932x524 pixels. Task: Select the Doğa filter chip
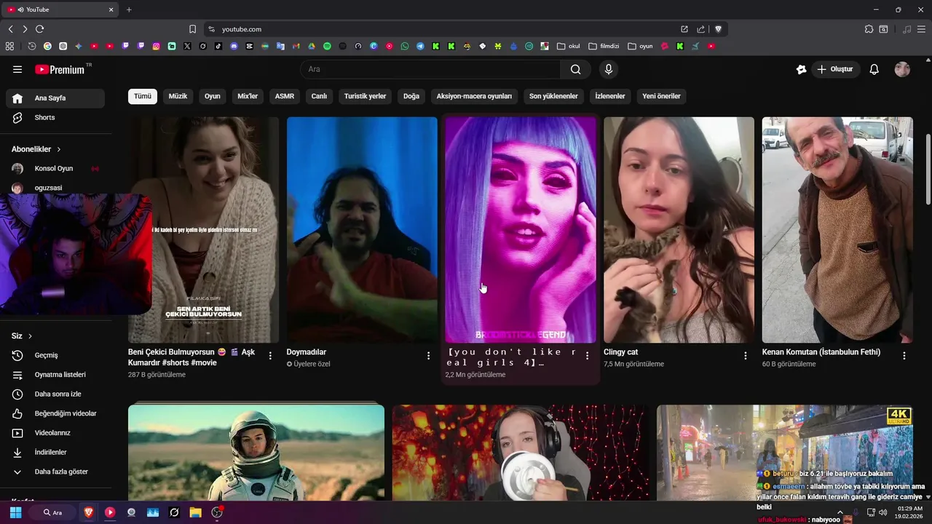[411, 96]
